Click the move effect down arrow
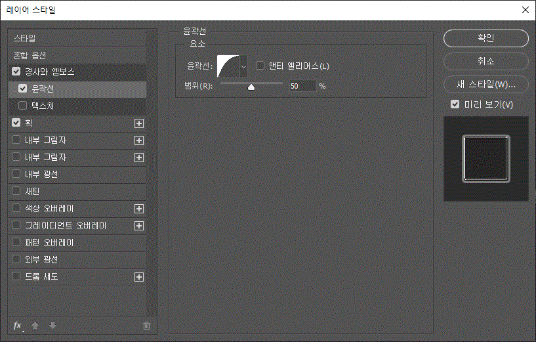Image resolution: width=536 pixels, height=342 pixels. 52,326
